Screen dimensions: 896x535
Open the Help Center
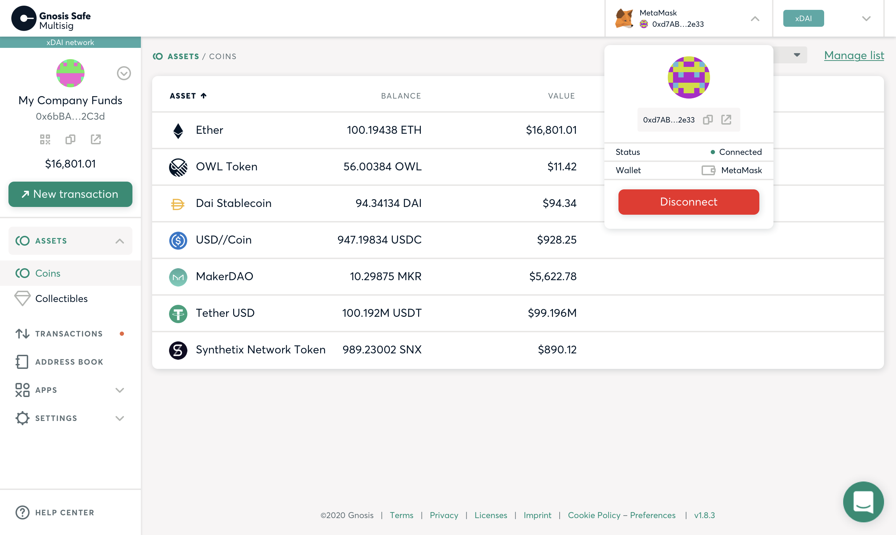point(55,512)
